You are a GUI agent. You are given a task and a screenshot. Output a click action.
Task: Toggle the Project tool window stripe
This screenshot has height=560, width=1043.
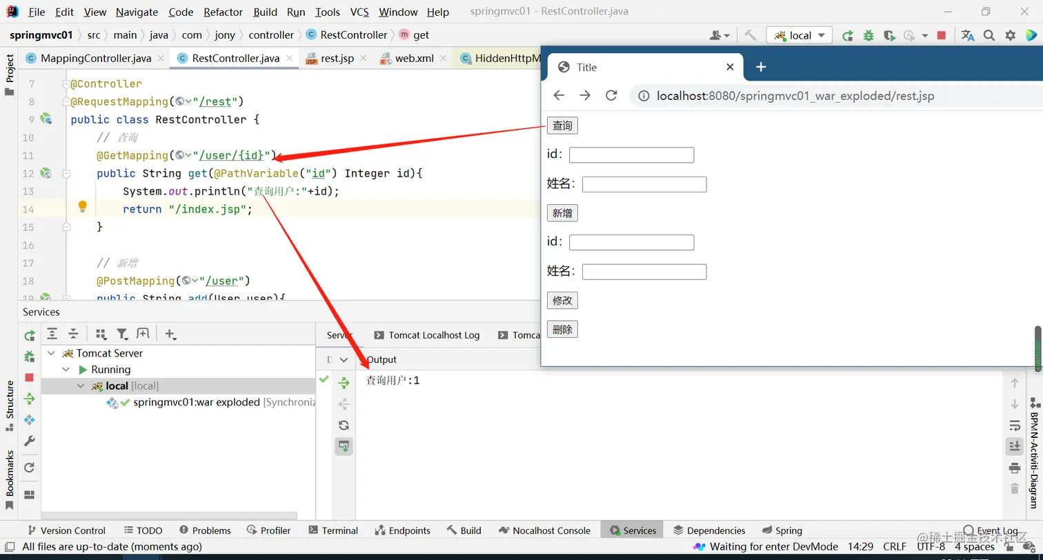[10, 74]
